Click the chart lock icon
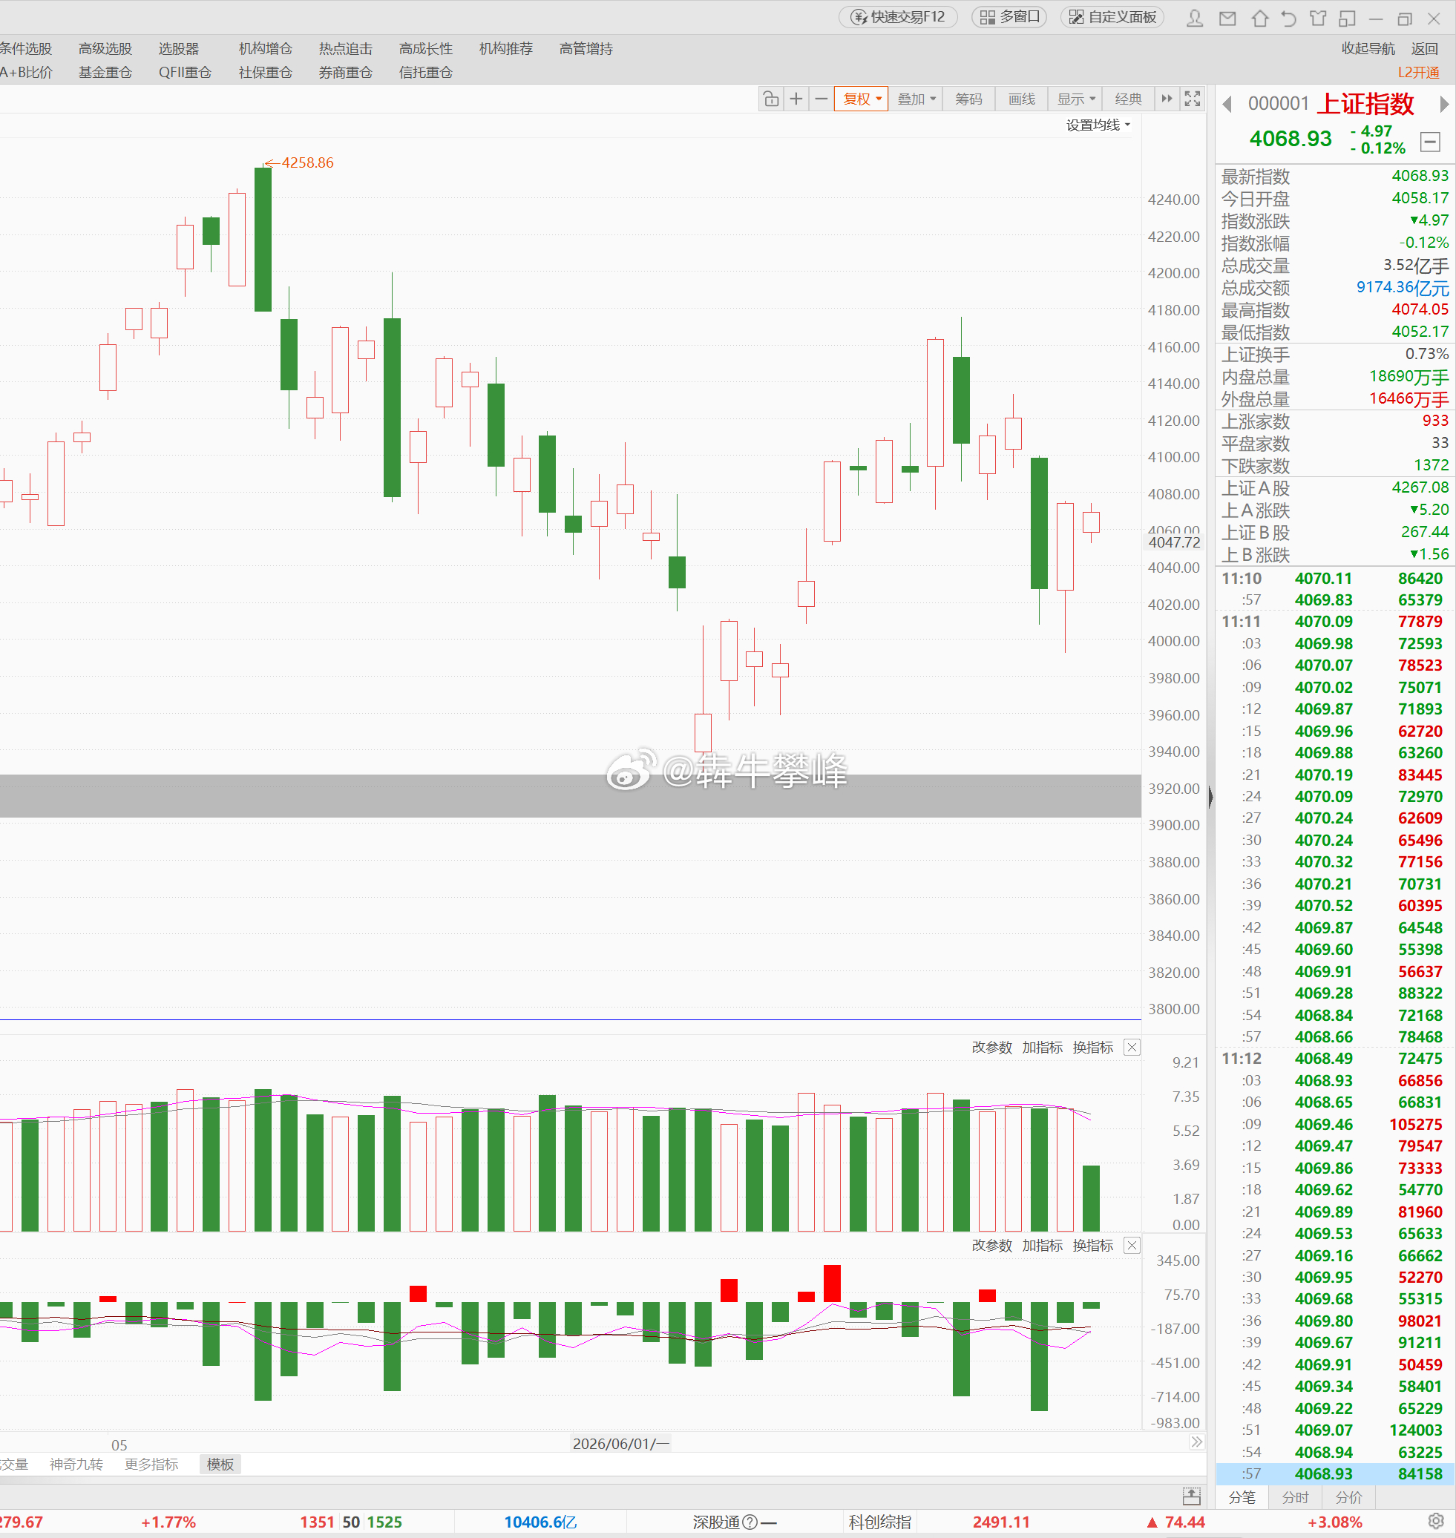Image resolution: width=1456 pixels, height=1538 pixels. click(771, 99)
